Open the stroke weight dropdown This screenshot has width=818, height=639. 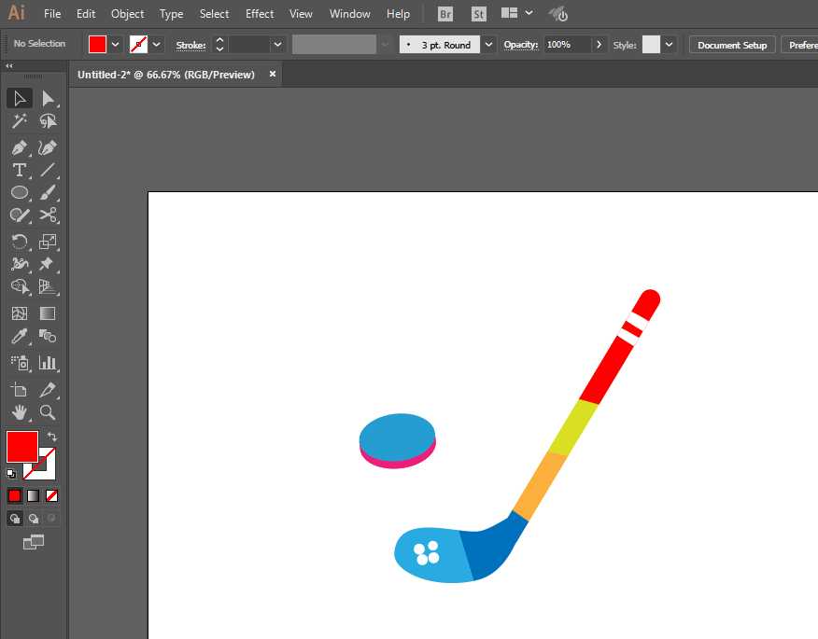coord(277,45)
